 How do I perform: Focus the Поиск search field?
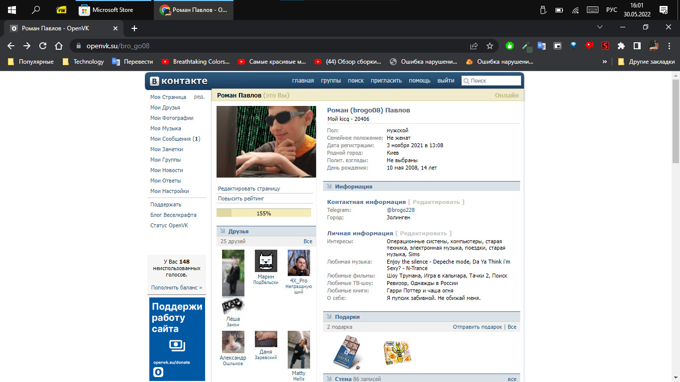pyautogui.click(x=491, y=81)
